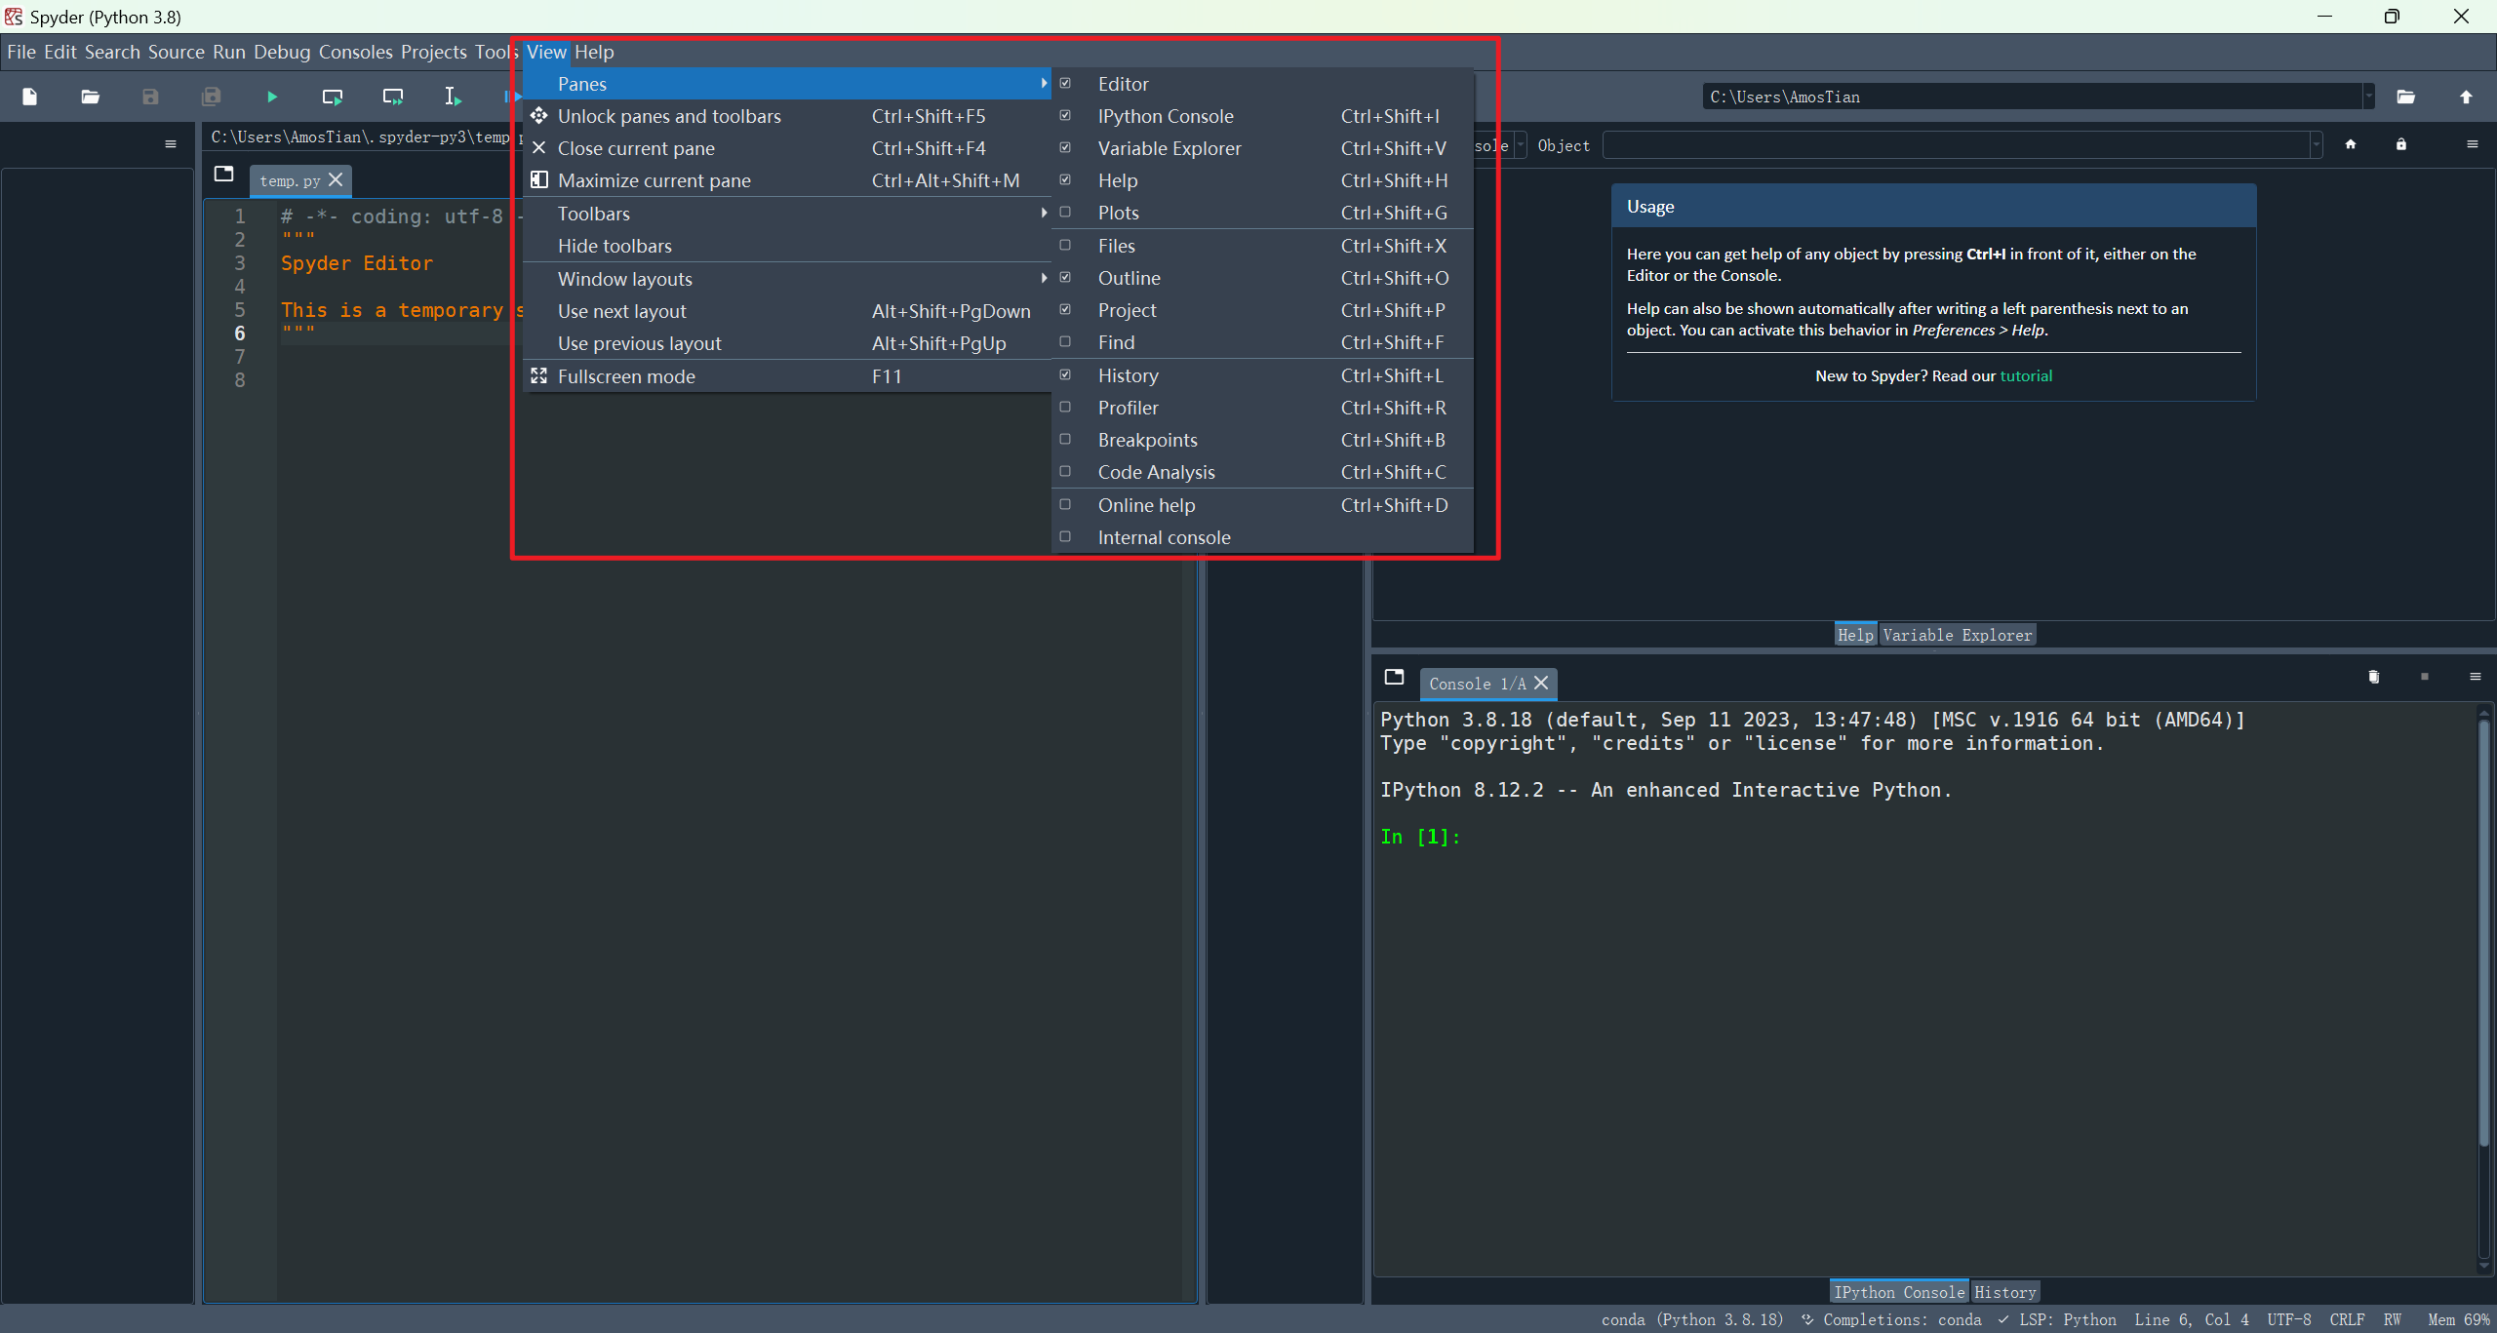Click the LSP: Python status item
The height and width of the screenshot is (1333, 2497).
tap(2057, 1319)
